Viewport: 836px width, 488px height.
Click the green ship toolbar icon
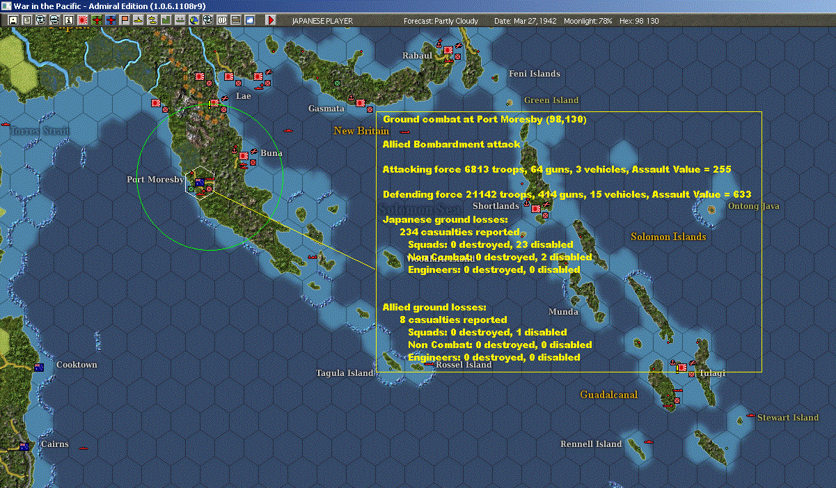(180, 20)
